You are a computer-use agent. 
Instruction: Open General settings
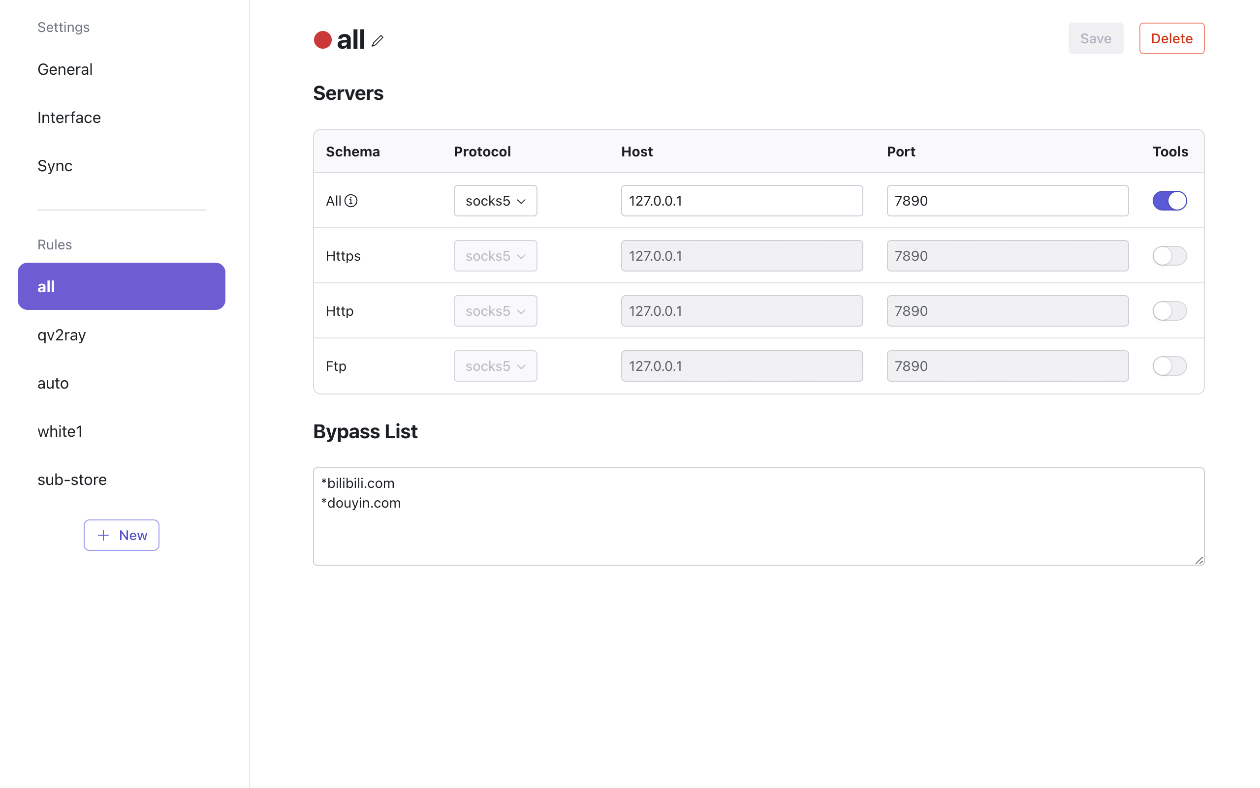64,69
